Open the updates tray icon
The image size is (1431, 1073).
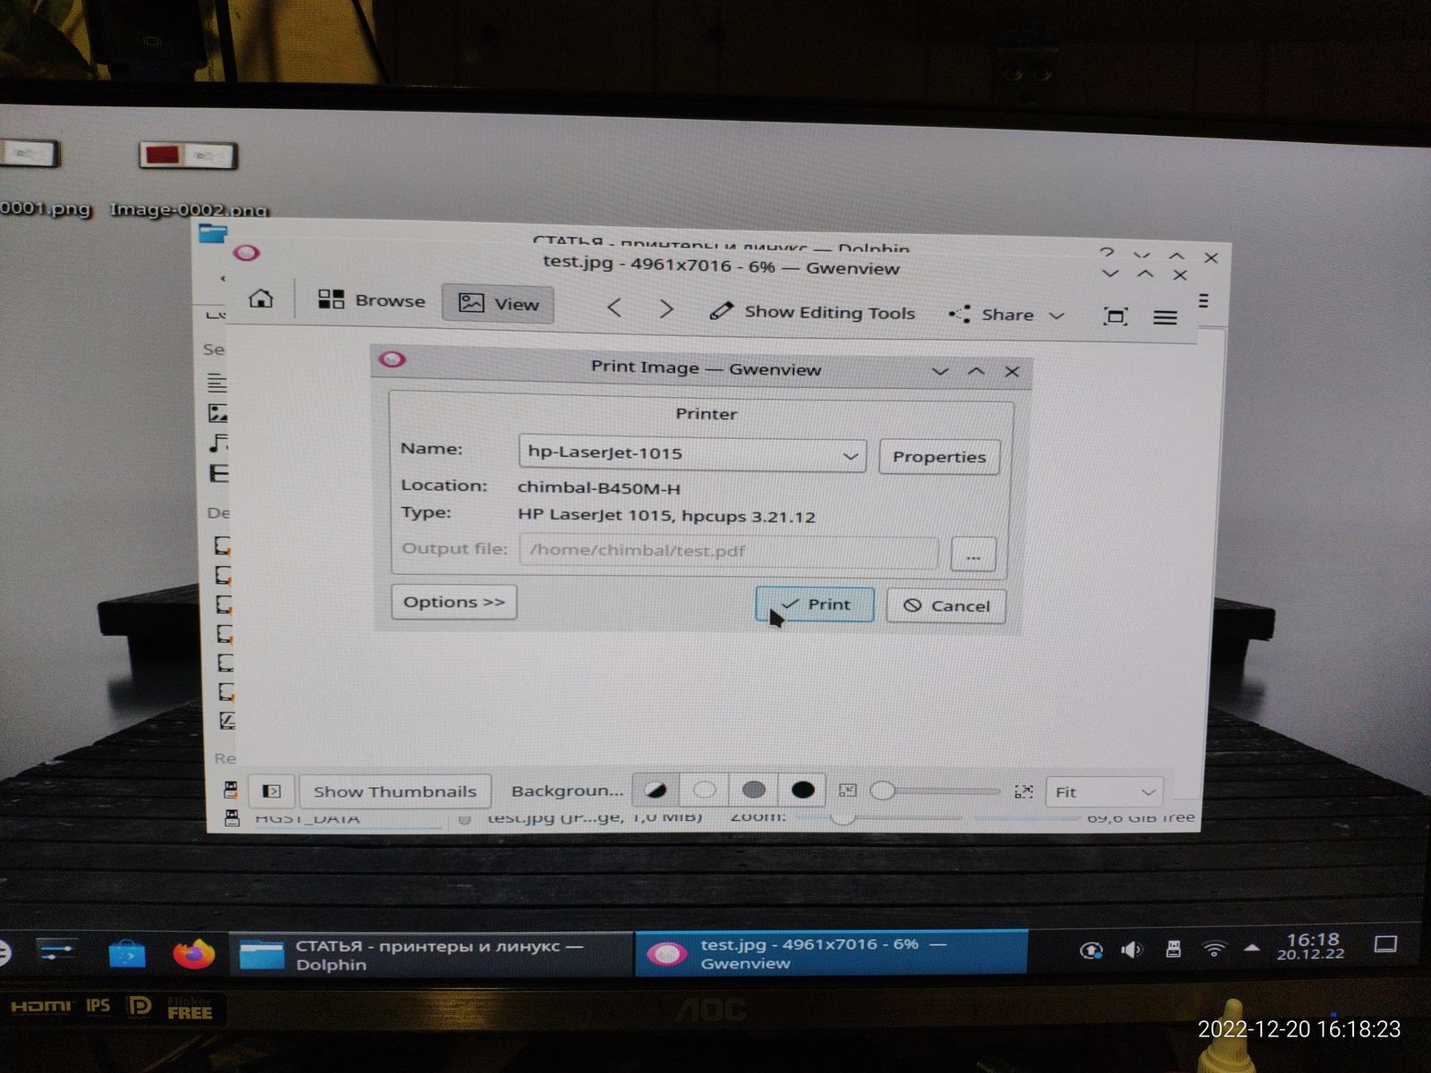tap(1091, 950)
